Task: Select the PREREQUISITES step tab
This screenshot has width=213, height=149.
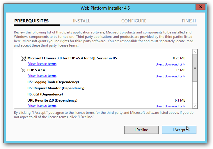Action: coord(31,21)
